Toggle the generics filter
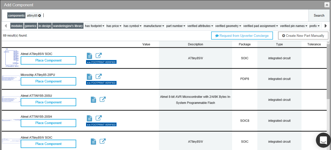Screen dimensions: 331x150 [31, 26]
